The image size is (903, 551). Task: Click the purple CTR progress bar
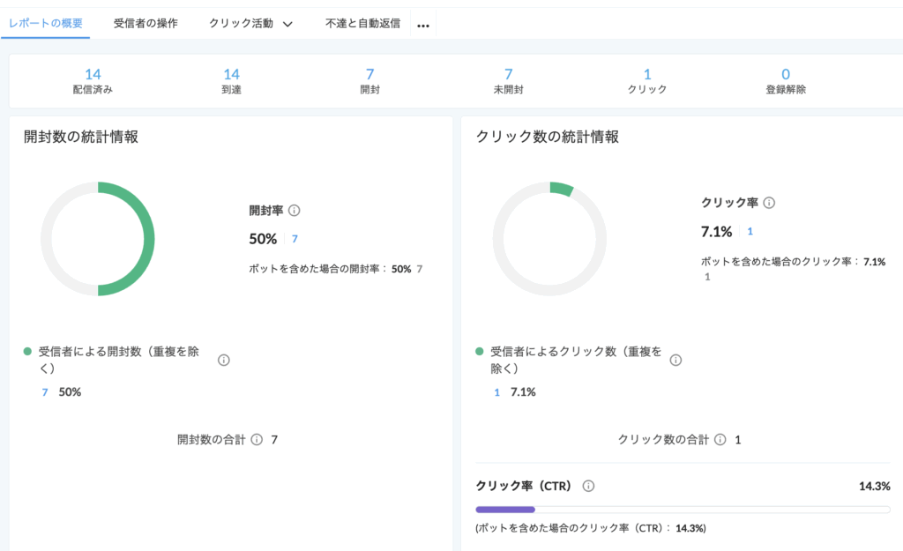pyautogui.click(x=505, y=510)
